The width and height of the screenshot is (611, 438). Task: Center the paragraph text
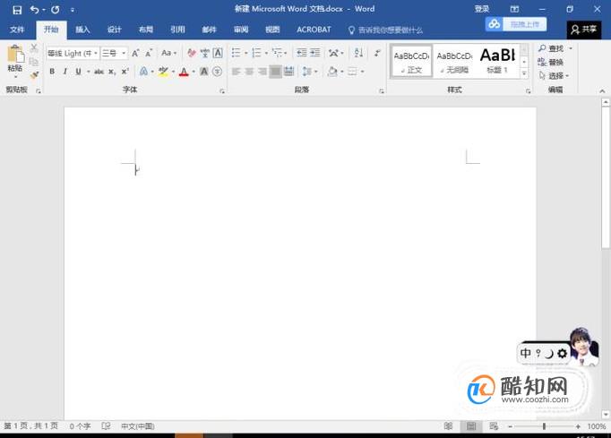[x=249, y=72]
